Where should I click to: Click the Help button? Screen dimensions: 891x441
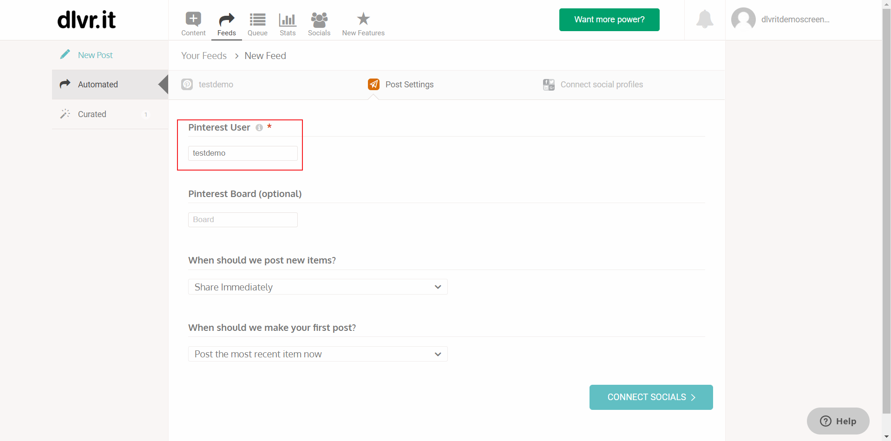tap(838, 421)
